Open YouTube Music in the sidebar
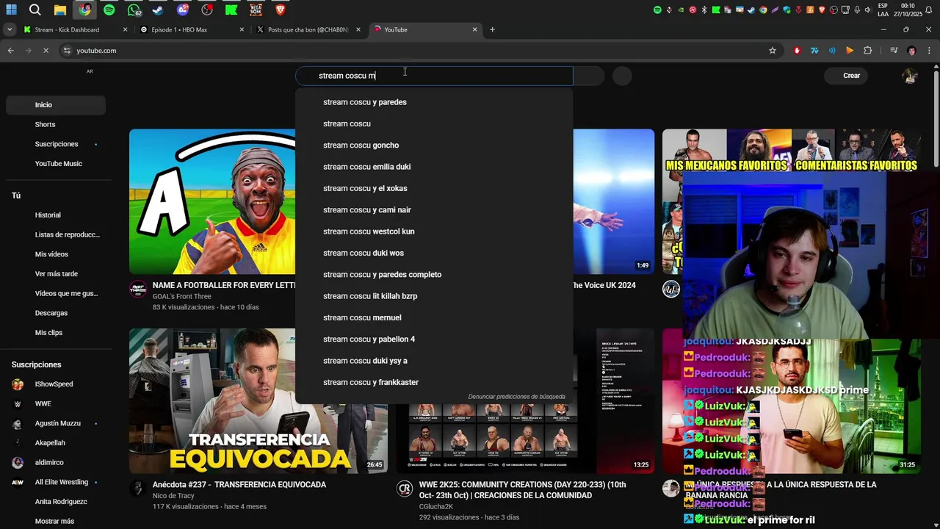This screenshot has width=940, height=529. coord(56,164)
